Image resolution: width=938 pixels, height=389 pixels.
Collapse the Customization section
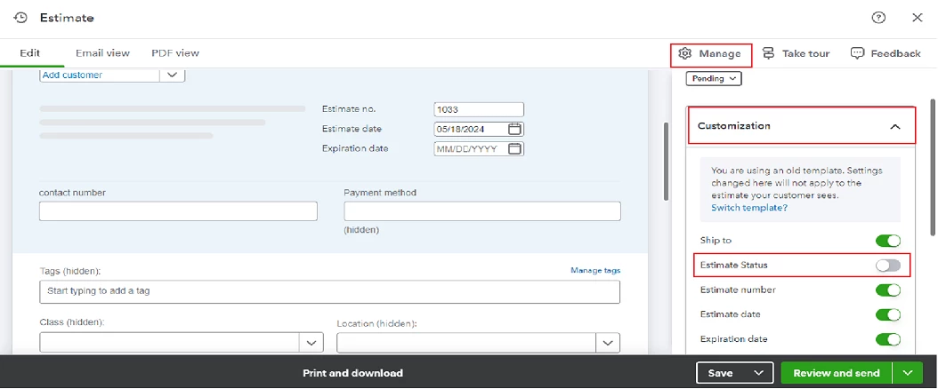click(895, 126)
